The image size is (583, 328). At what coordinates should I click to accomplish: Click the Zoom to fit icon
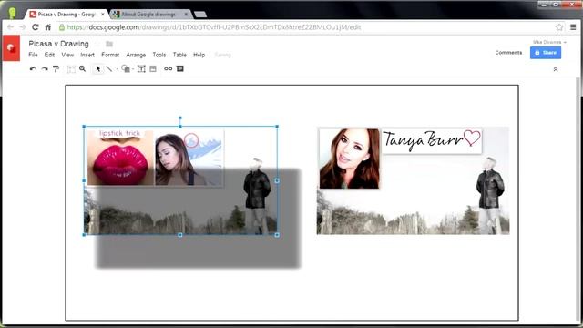pyautogui.click(x=71, y=69)
